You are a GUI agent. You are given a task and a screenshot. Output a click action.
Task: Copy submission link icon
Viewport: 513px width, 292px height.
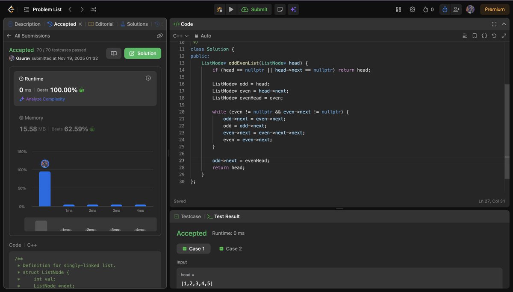coord(159,36)
